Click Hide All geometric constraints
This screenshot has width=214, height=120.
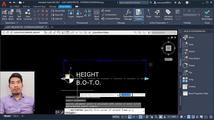coord(57,19)
